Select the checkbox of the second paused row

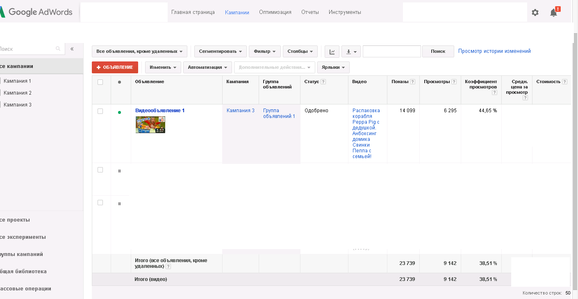tap(100, 203)
